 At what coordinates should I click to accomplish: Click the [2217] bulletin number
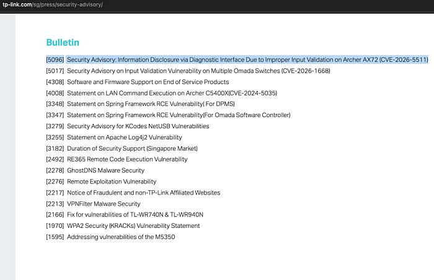pyautogui.click(x=55, y=193)
